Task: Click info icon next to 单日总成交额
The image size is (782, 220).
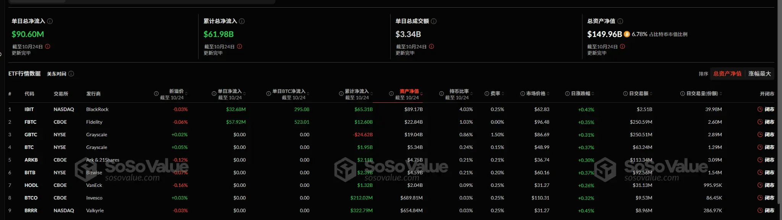Action: (434, 21)
